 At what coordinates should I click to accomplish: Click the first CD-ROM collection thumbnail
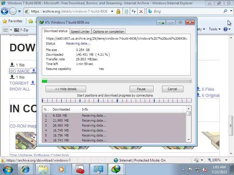pos(26,141)
